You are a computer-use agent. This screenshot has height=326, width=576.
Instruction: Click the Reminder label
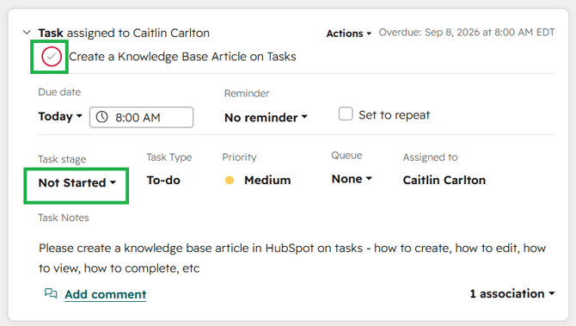click(x=247, y=94)
